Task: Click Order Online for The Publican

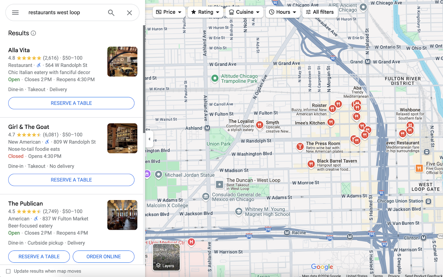Action: (x=104, y=257)
